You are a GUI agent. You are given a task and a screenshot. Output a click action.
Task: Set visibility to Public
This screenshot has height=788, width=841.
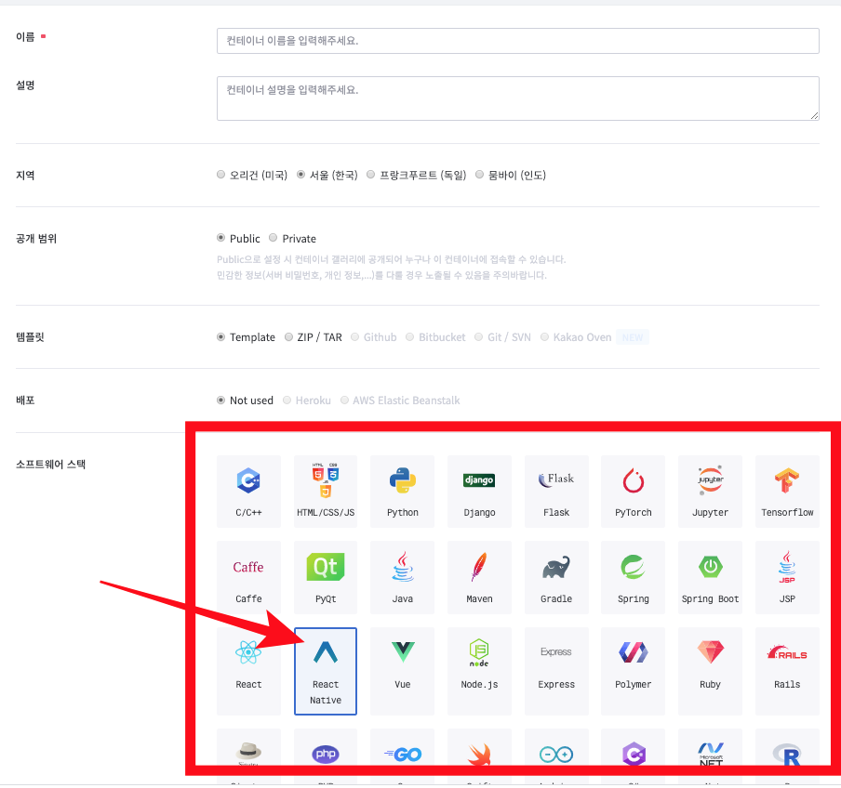tap(221, 237)
